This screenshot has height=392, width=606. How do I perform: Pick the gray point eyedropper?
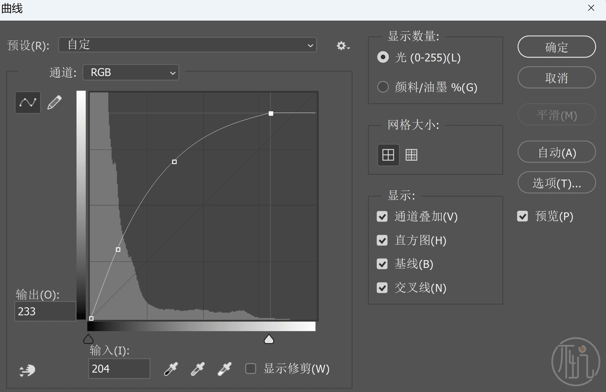pos(198,369)
